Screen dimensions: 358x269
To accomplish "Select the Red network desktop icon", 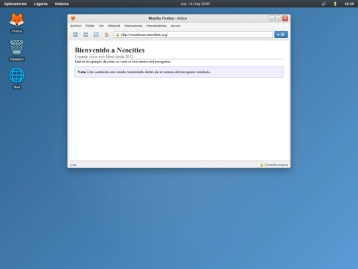I will [x=17, y=78].
